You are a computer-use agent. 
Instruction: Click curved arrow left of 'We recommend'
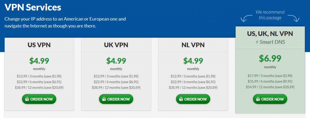click(246, 18)
